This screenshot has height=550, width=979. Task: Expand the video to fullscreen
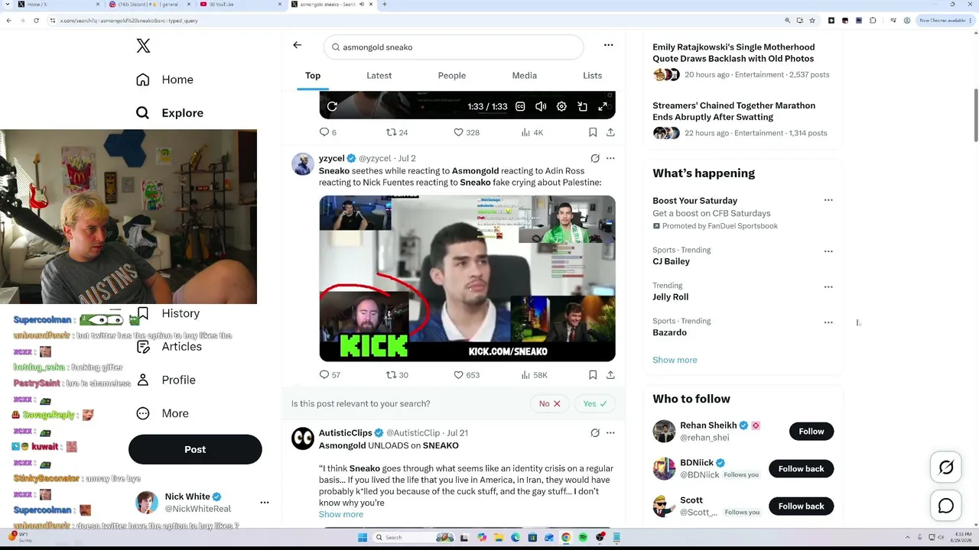pos(603,106)
